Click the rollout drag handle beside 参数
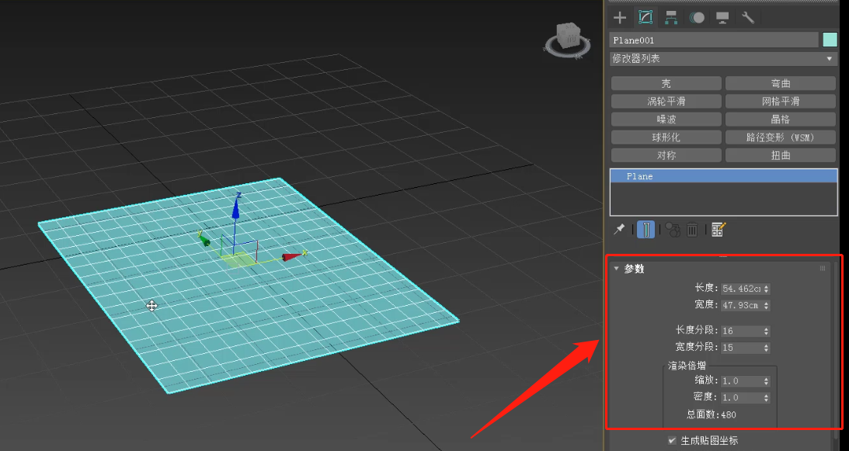Screen dimensions: 849x451 (x=823, y=269)
